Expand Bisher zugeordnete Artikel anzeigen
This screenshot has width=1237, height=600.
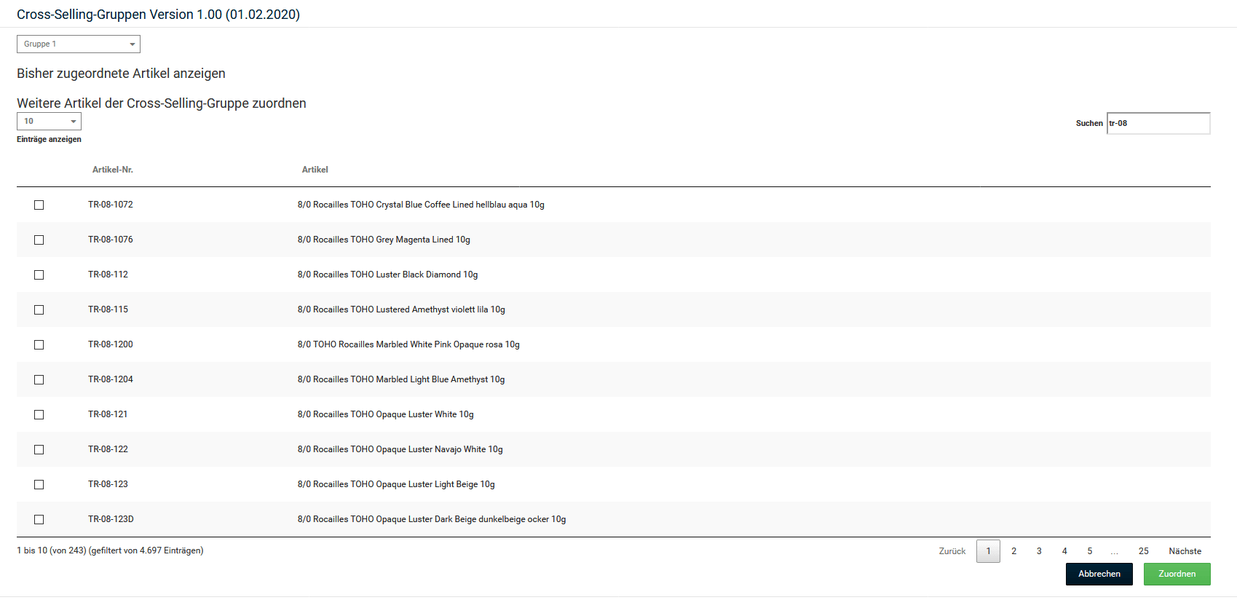(121, 74)
